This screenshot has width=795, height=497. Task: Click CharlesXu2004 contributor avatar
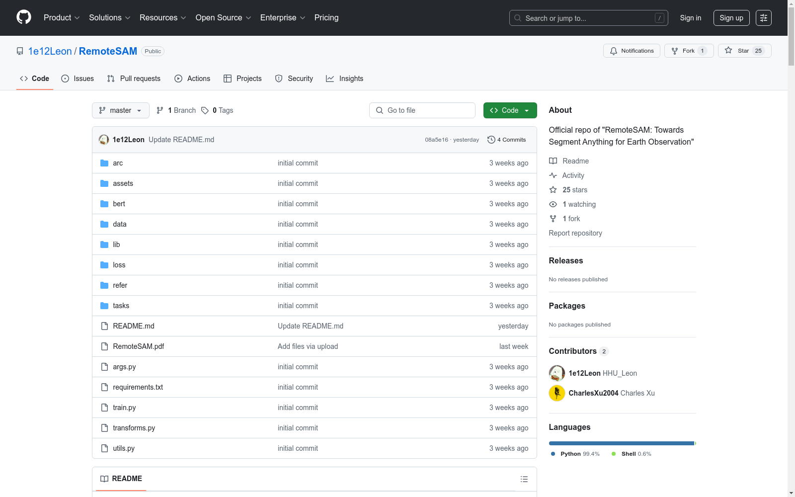pos(557,393)
